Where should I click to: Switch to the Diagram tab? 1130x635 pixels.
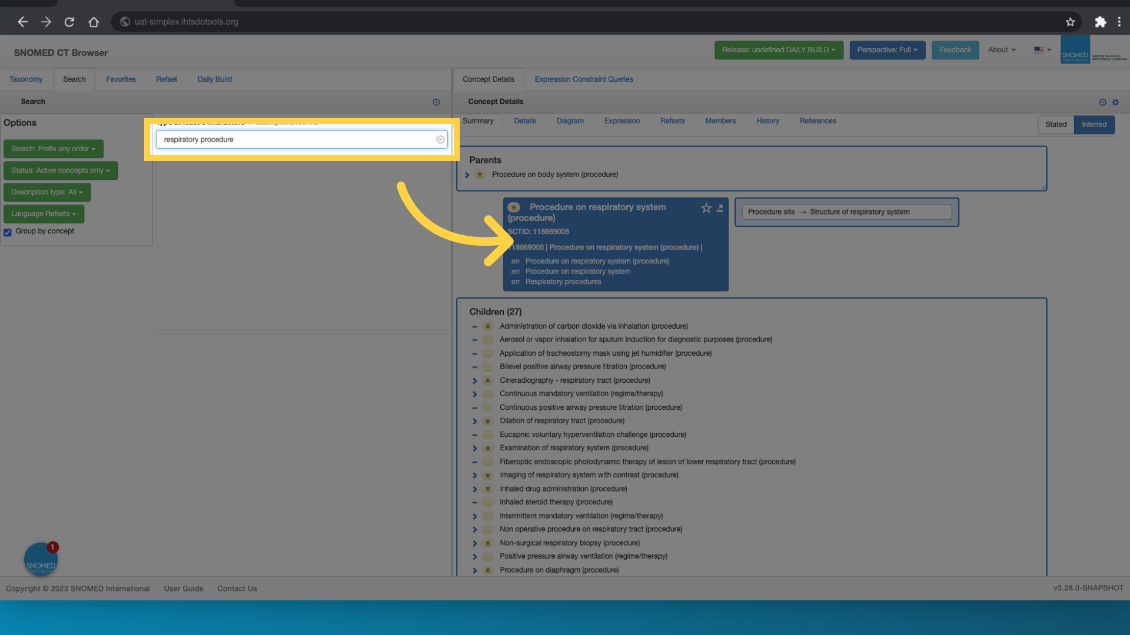pos(570,121)
